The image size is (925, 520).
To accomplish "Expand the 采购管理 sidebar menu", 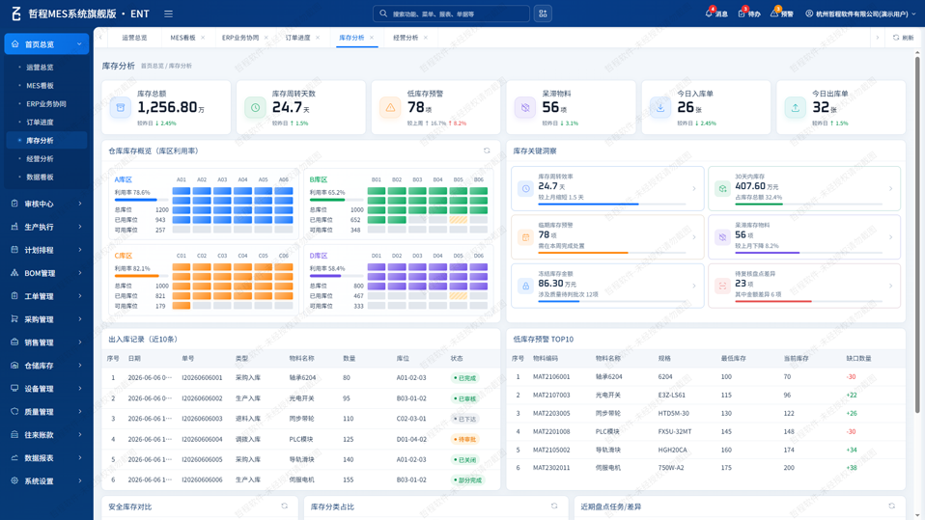I will click(x=46, y=319).
